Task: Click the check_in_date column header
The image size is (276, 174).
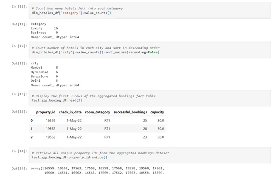Action: (70, 112)
